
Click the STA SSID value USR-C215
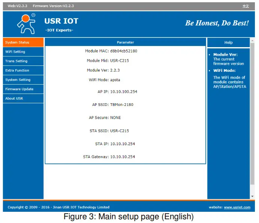(119, 131)
